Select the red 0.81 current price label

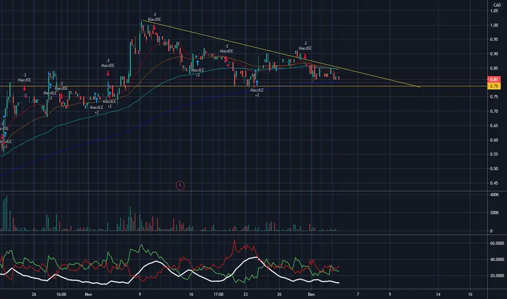click(494, 79)
